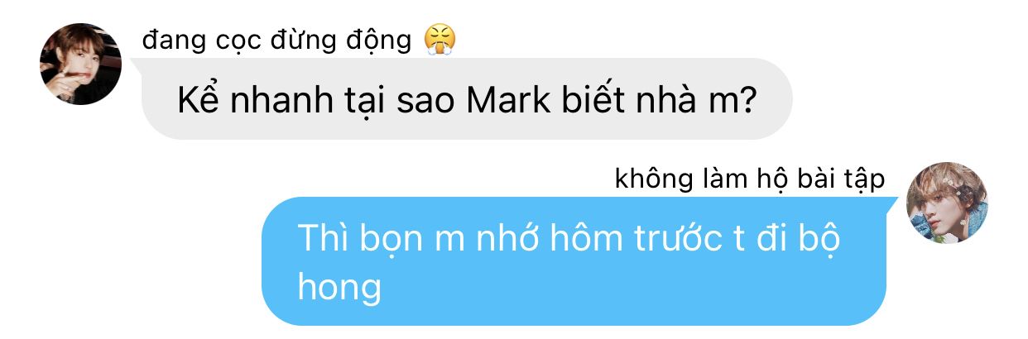
Task: Select sender name "đang cọc đừng động"
Action: click(276, 40)
